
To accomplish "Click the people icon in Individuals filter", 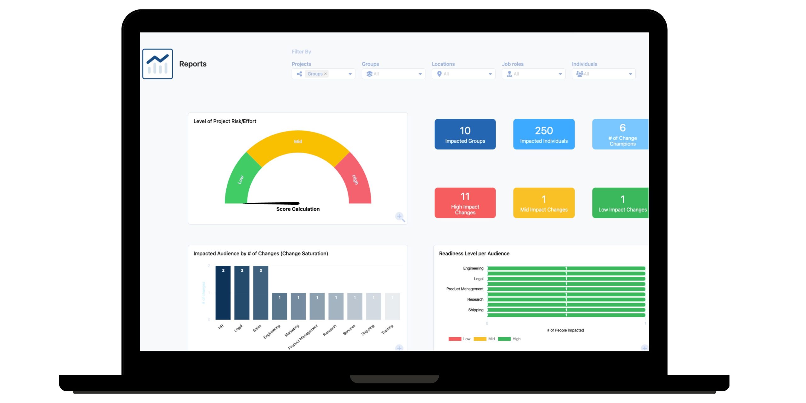I will tap(579, 73).
